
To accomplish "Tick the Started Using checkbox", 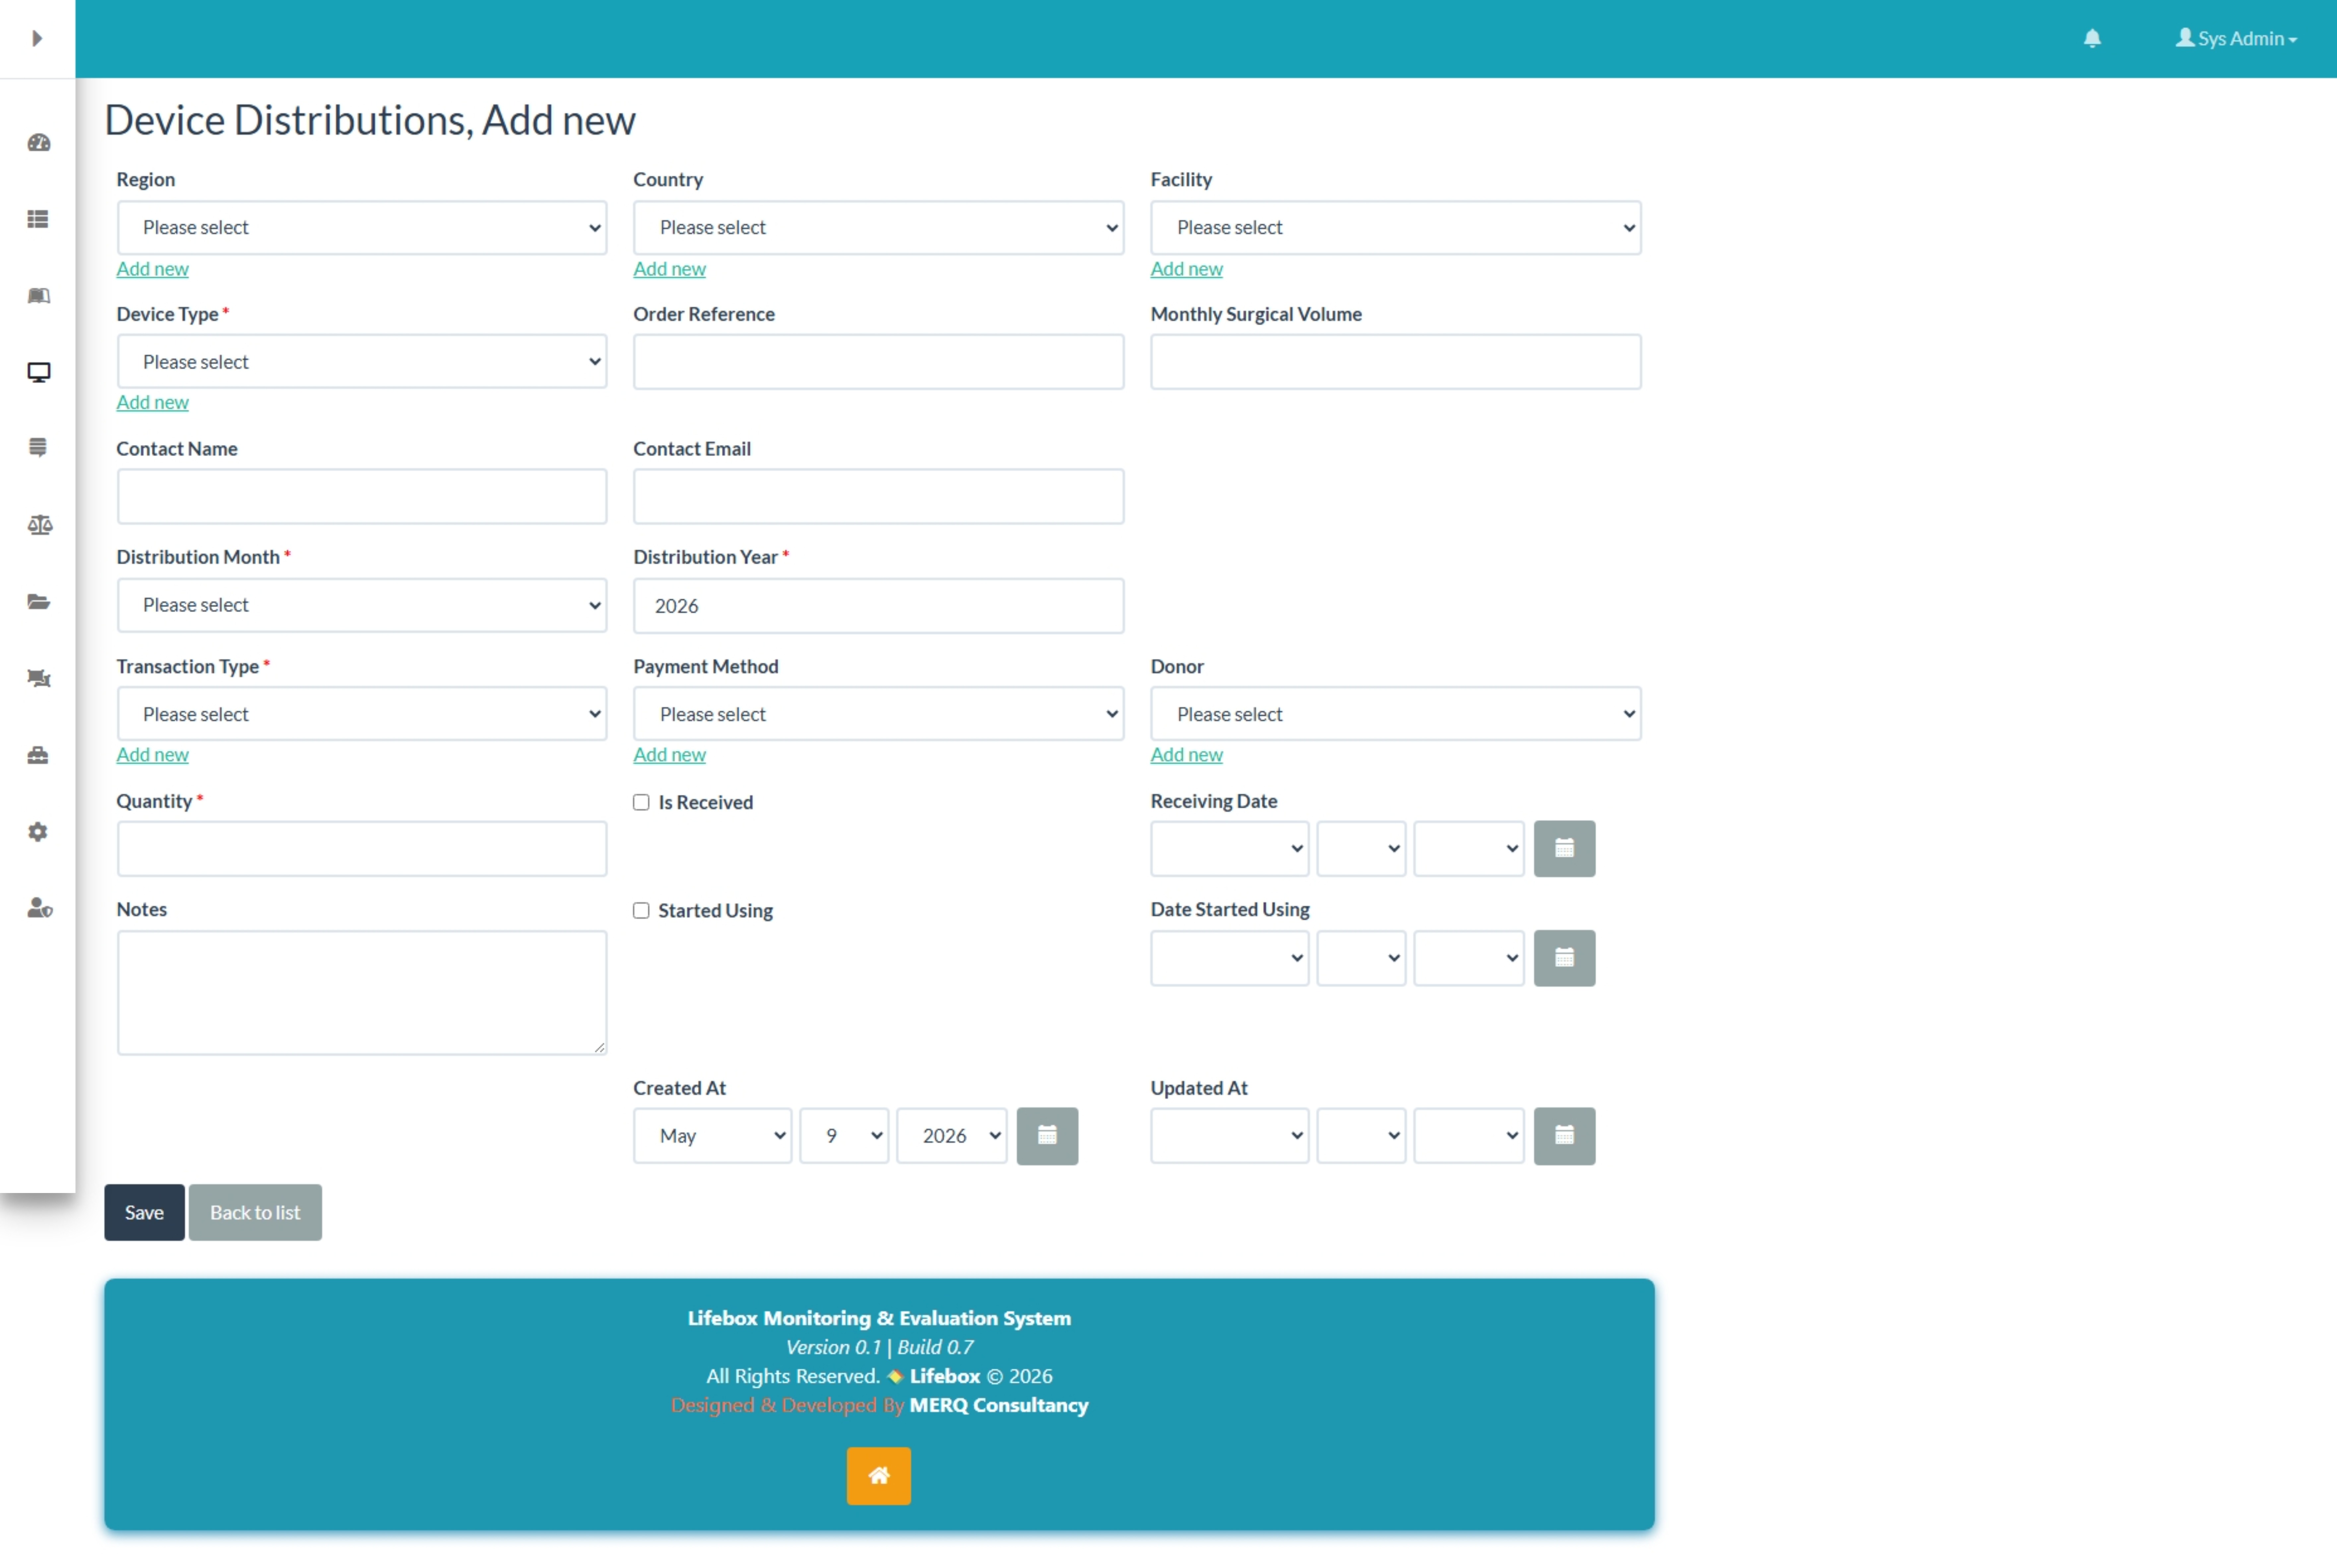I will pos(641,911).
